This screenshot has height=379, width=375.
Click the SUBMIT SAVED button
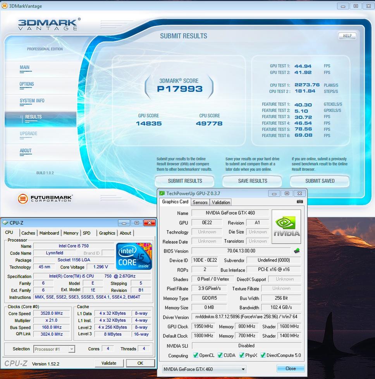point(320,181)
